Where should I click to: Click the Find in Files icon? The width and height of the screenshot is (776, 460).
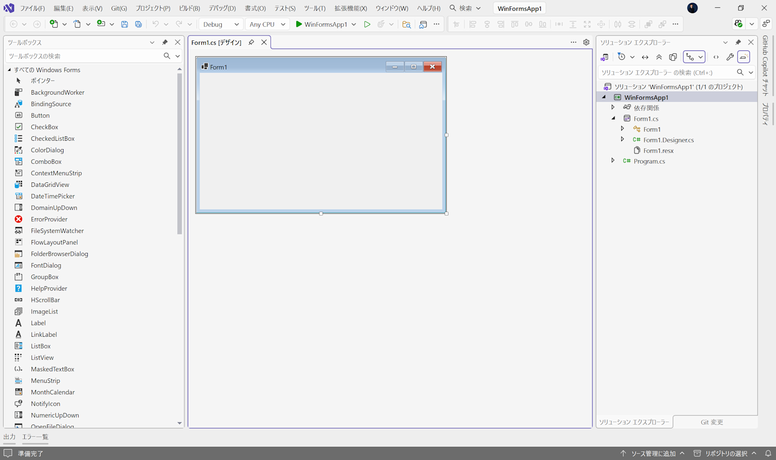tap(406, 24)
